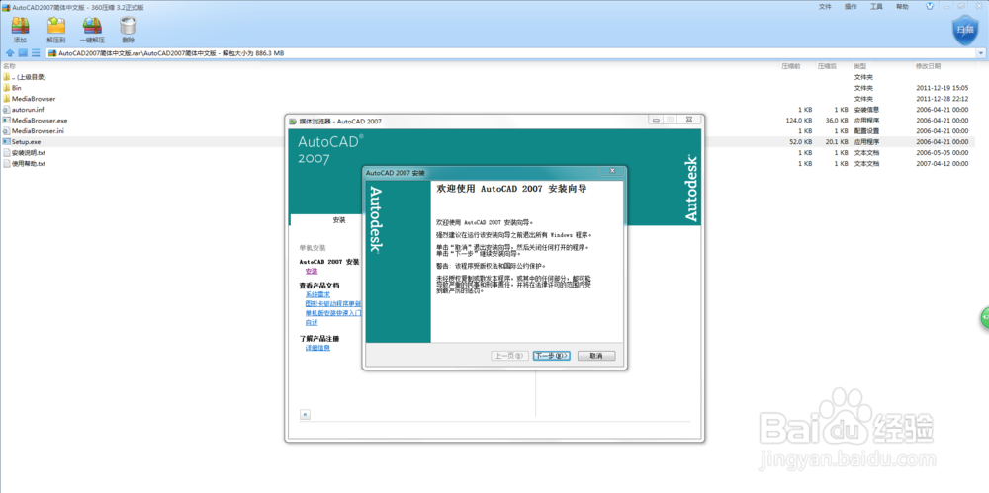Select the '使用帮助.txt' file name

[29, 163]
